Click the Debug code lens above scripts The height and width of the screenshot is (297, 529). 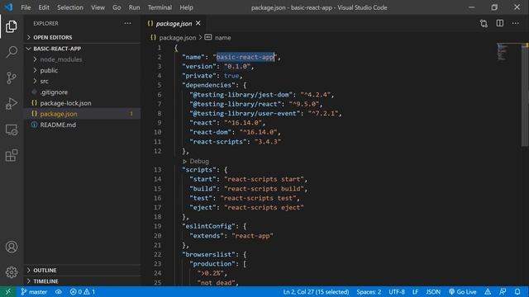(x=196, y=161)
